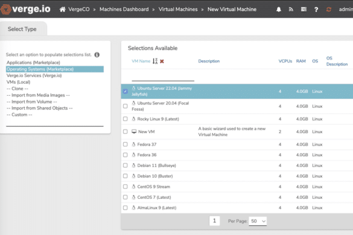Open the Per Page 50 dropdown
The width and height of the screenshot is (353, 235).
coord(258,221)
